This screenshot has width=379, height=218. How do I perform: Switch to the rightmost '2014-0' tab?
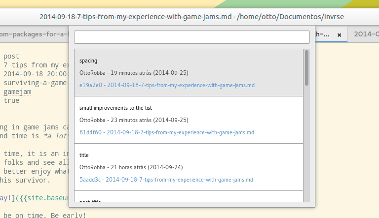point(364,34)
